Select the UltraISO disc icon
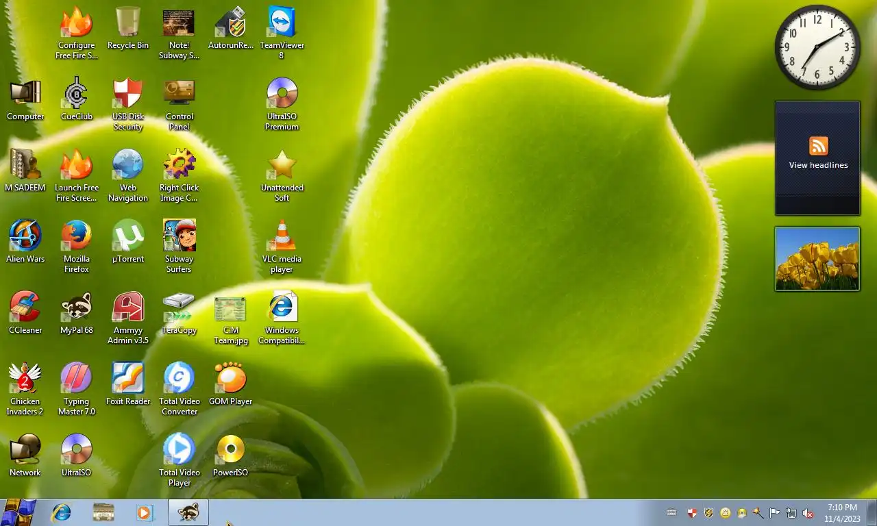 point(77,456)
